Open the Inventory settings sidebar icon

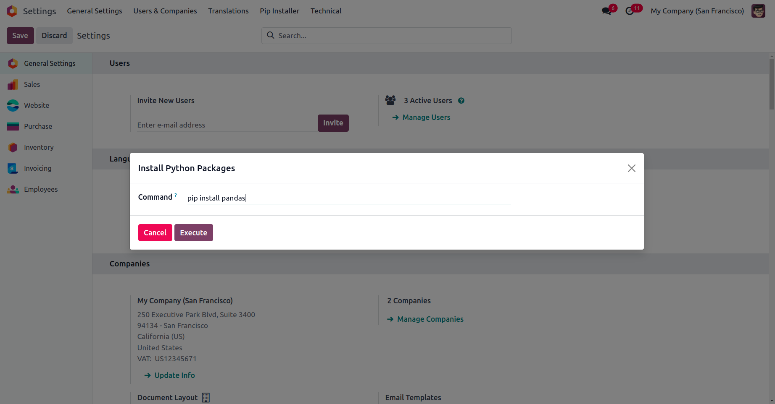click(13, 147)
